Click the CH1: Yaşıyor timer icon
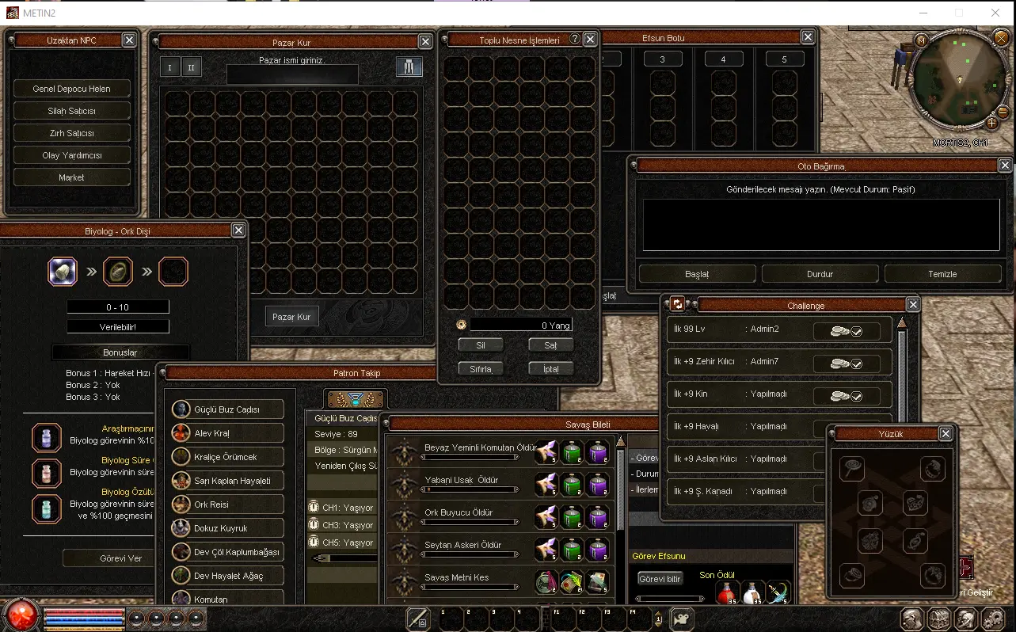Viewport: 1016px width, 632px height. pyautogui.click(x=314, y=508)
